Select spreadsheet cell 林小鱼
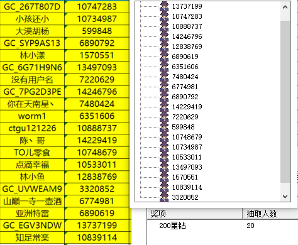The width and height of the screenshot is (298, 245). coord(32,177)
